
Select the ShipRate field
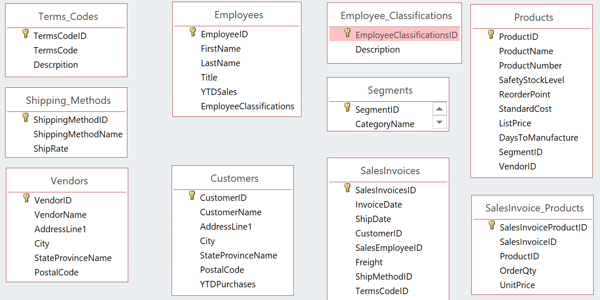click(x=51, y=149)
